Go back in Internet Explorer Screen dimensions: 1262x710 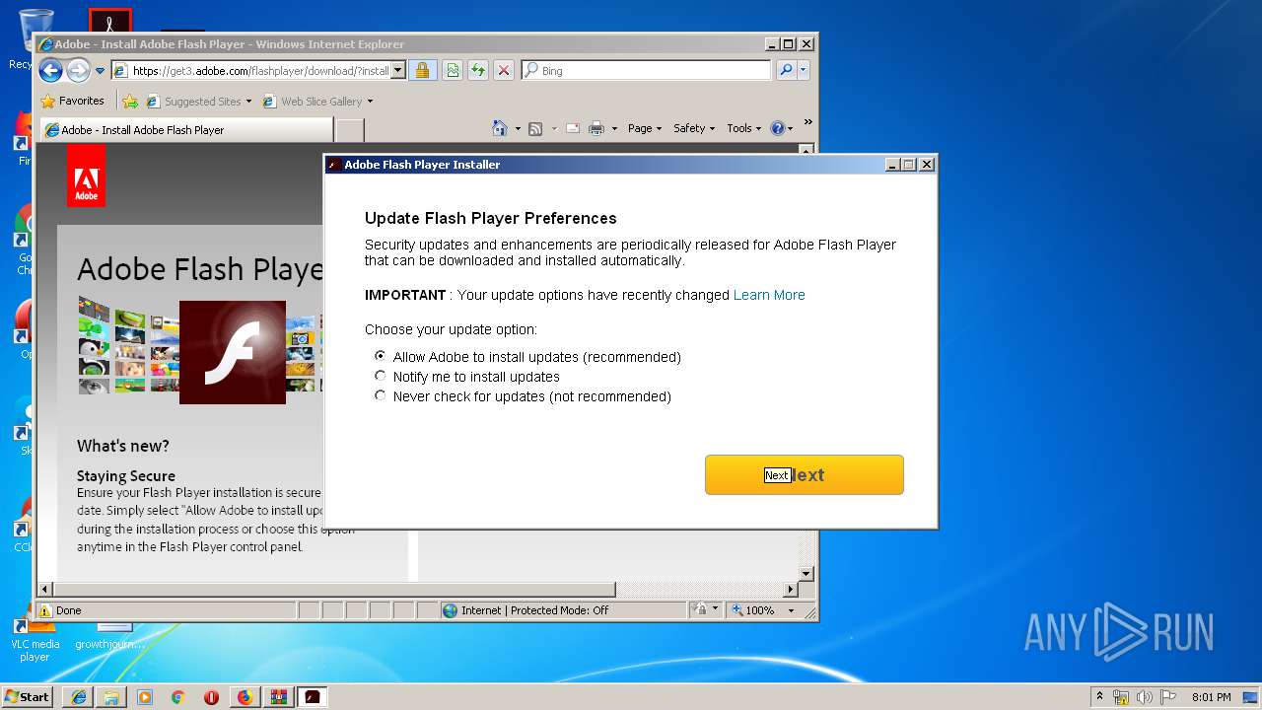tap(51, 70)
